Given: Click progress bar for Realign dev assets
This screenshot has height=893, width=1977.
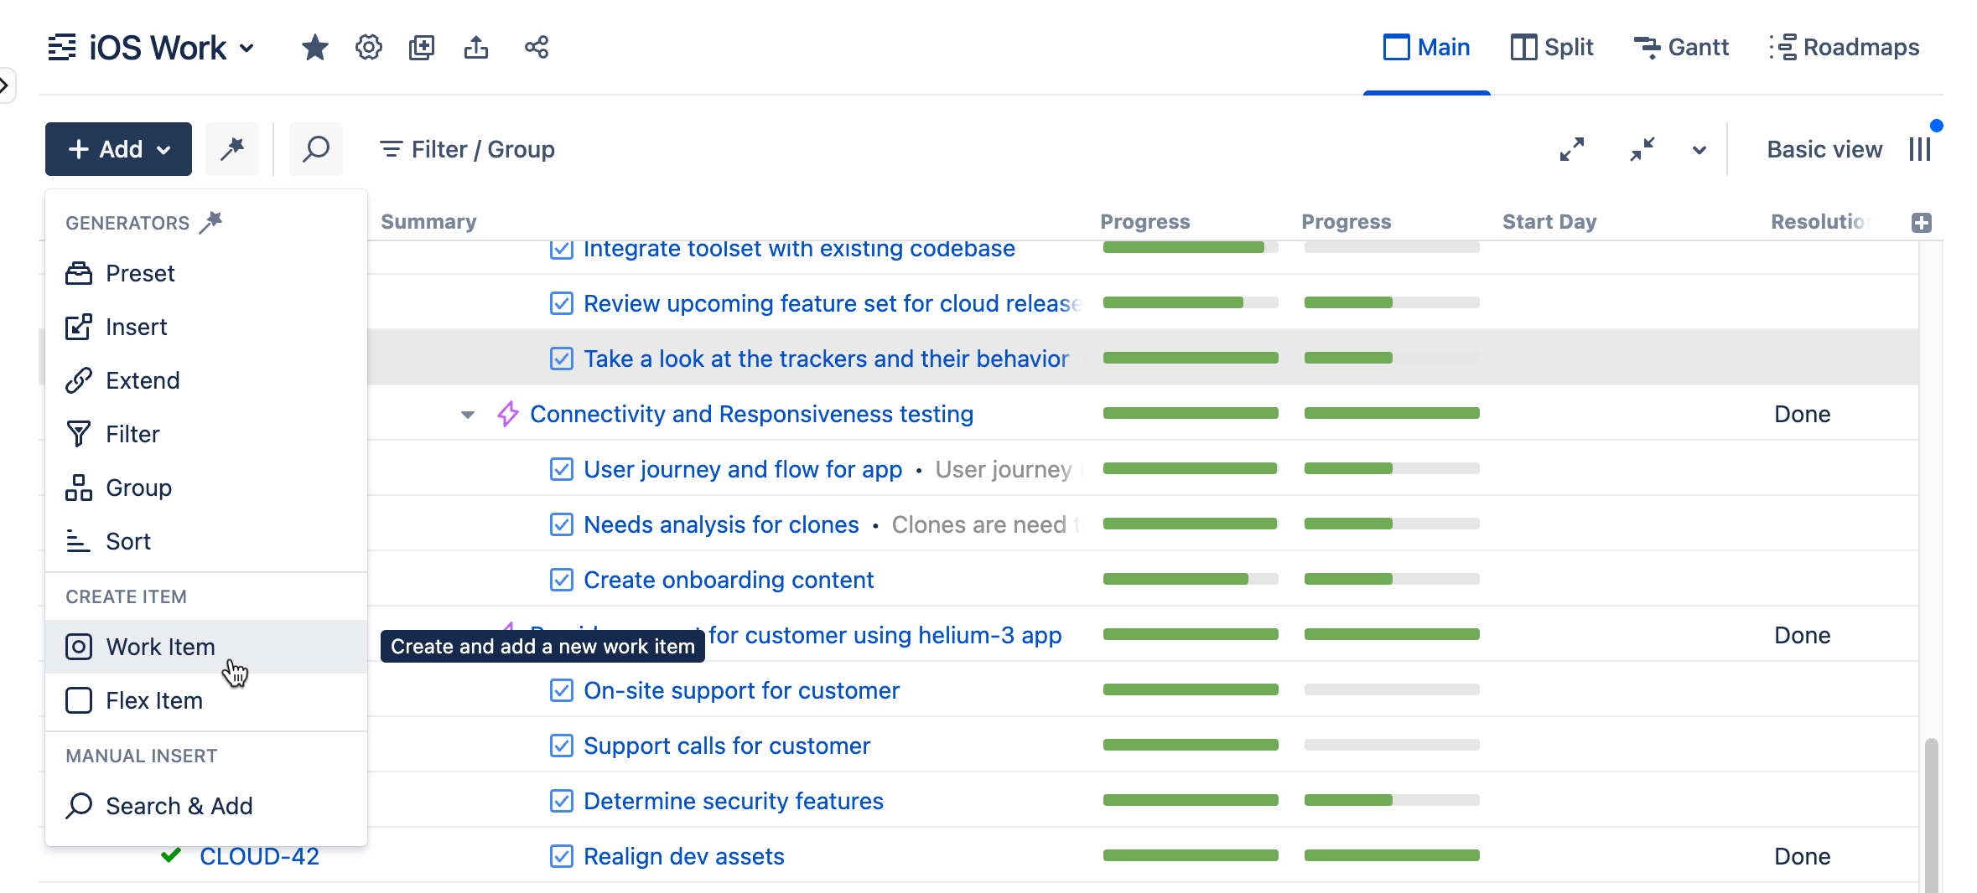Looking at the screenshot, I should (x=1190, y=855).
